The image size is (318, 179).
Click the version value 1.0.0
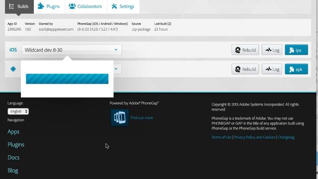pyautogui.click(x=28, y=29)
